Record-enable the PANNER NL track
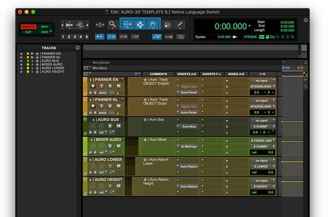The image size is (329, 217). point(93,106)
